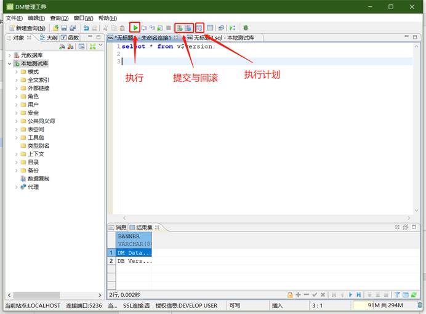Run the SQL with green execute arrow

click(x=135, y=28)
